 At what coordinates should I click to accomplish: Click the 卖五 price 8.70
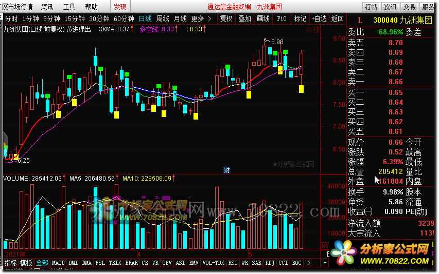point(396,43)
